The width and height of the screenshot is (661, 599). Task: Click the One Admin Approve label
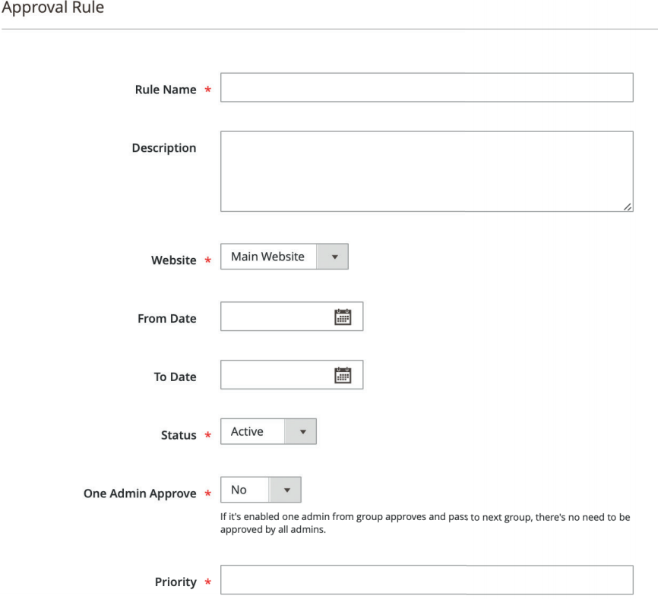(x=140, y=493)
